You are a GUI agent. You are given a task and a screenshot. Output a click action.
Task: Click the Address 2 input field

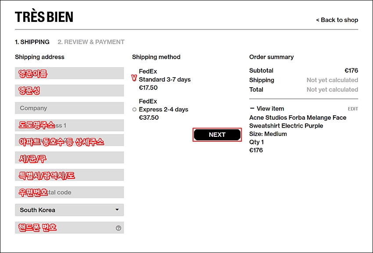click(69, 140)
